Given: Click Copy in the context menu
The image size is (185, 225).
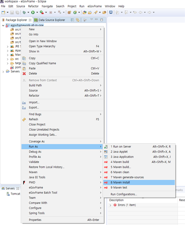Looking at the screenshot, I should 62,58.
